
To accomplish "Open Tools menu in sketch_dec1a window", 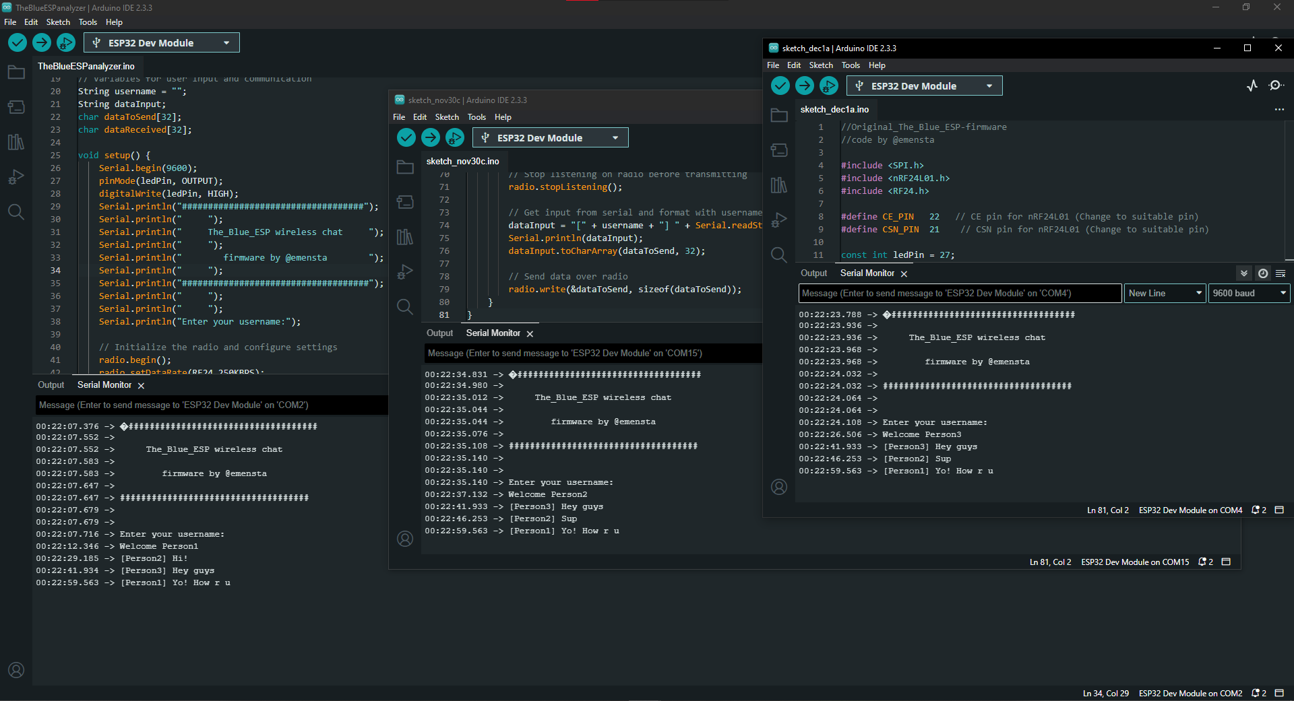I will click(851, 65).
